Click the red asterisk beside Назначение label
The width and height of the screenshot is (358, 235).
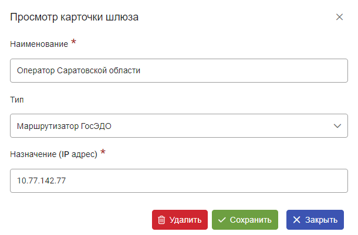coord(103,152)
